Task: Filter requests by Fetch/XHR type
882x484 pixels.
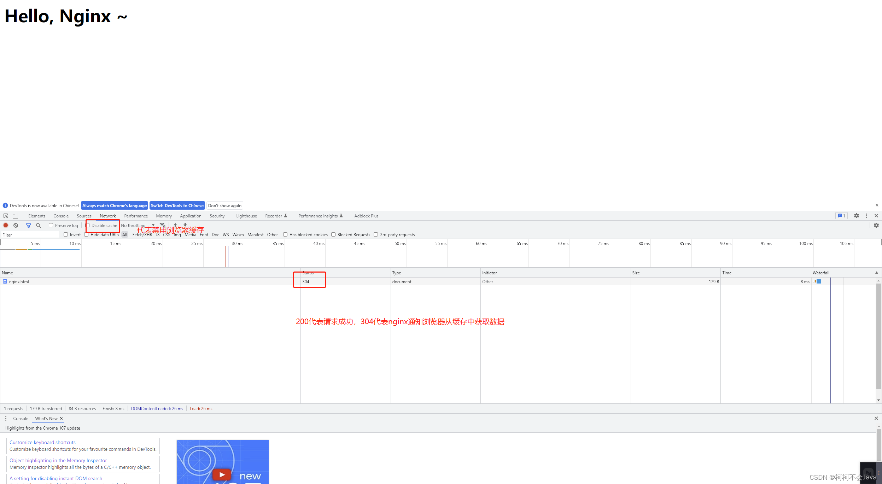Action: click(x=142, y=234)
